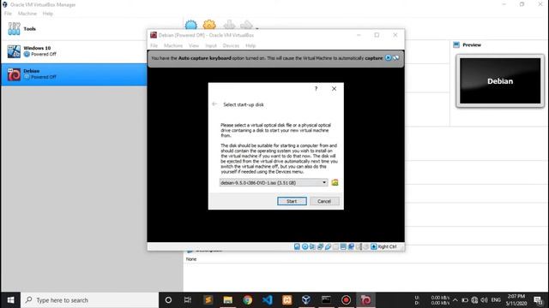This screenshot has width=549, height=308.
Task: Open the terminal window icon on taskbar
Action: [326, 300]
